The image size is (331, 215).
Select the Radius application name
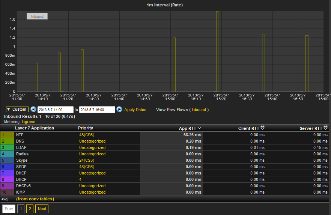pyautogui.click(x=22, y=154)
